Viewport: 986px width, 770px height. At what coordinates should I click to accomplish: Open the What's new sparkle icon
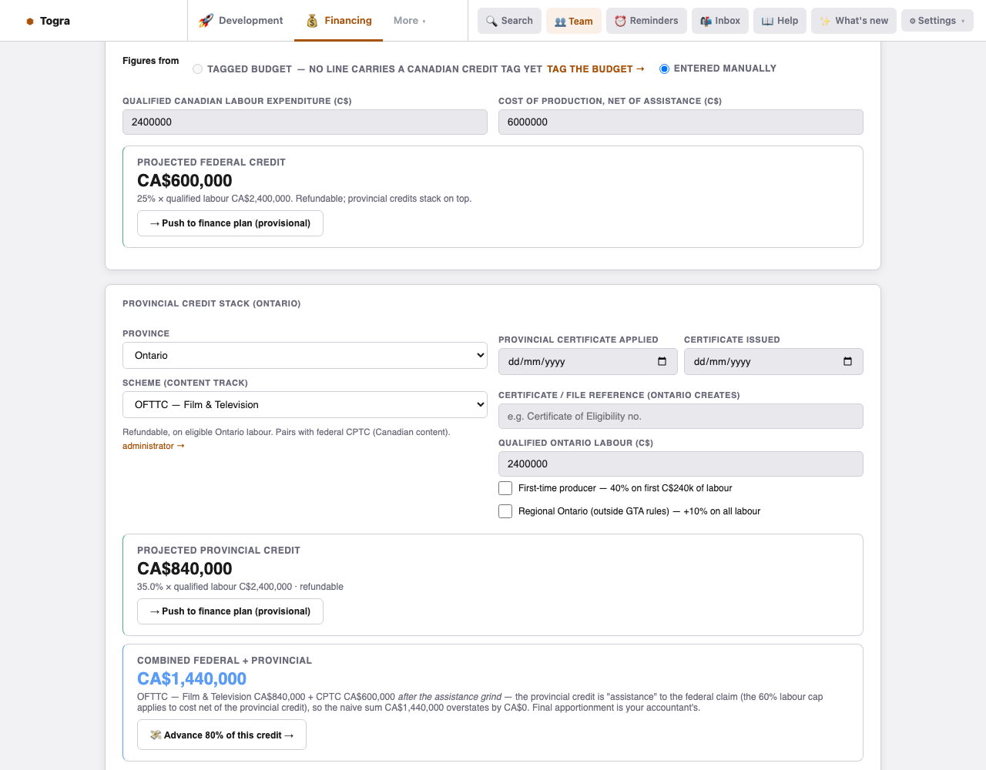tap(825, 21)
